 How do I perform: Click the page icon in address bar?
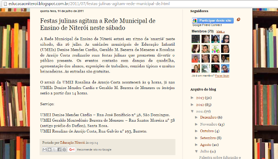pyautogui.click(x=5, y=3)
